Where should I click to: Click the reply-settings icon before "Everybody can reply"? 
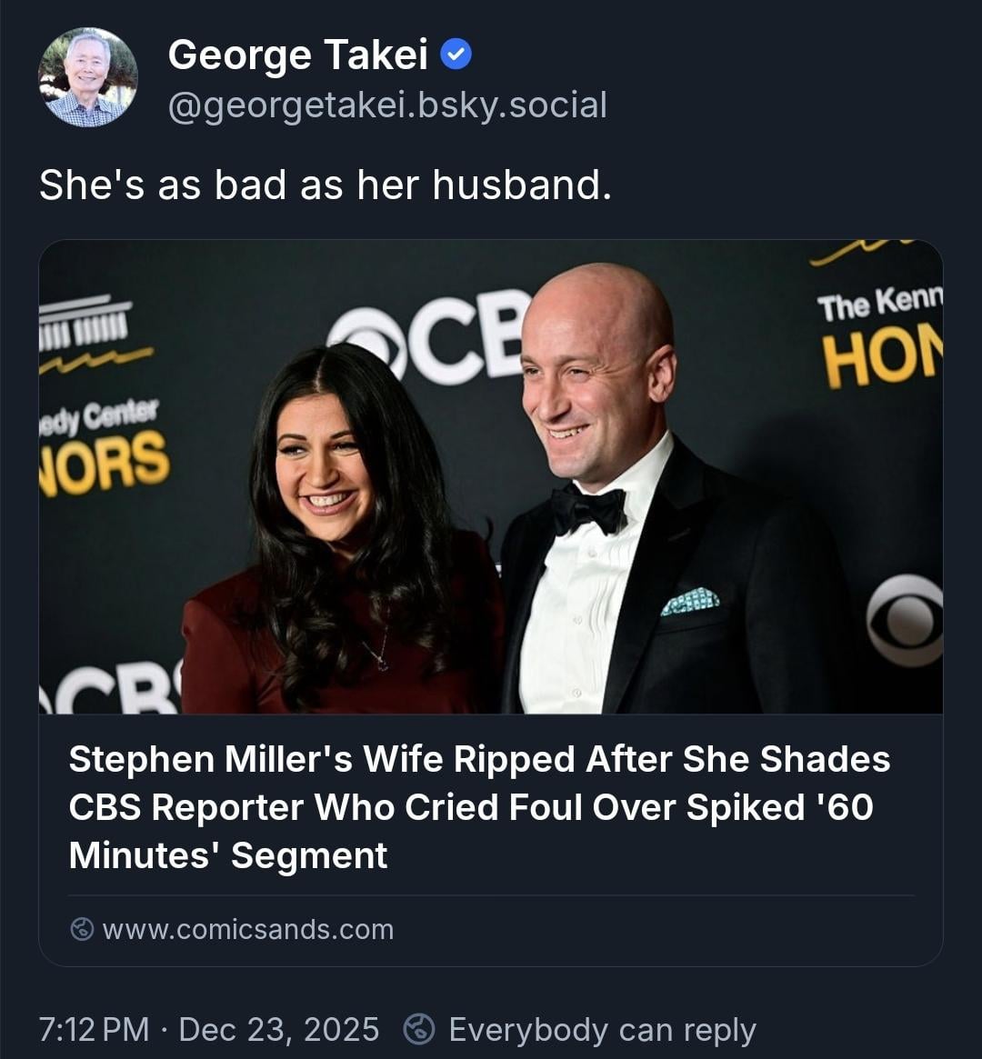419,1029
